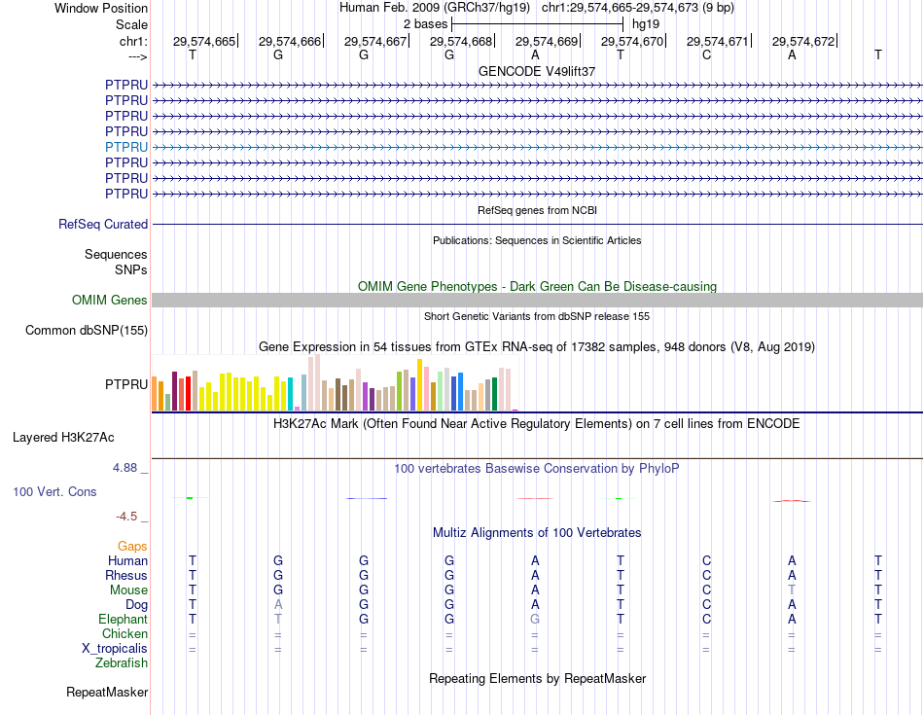Click the reverse strand arrow '--->' indicator

138,56
